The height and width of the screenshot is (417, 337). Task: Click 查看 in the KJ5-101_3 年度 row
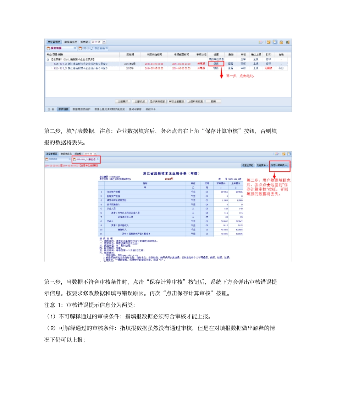[x=231, y=68]
